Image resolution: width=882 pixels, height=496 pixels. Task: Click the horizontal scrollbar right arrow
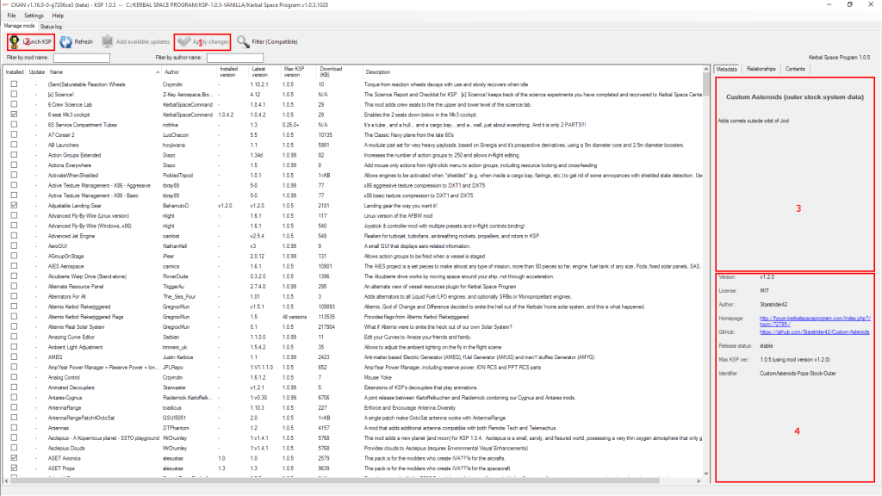[x=699, y=480]
